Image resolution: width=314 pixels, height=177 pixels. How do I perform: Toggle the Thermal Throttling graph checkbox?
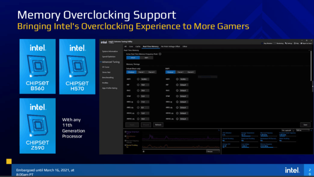click(x=126, y=145)
